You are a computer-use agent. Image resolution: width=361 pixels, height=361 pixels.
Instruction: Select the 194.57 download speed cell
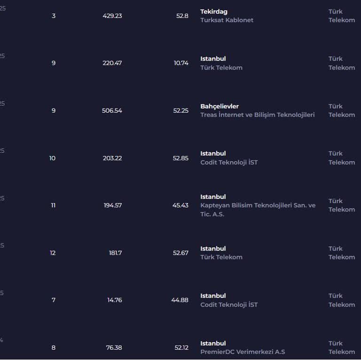pyautogui.click(x=113, y=205)
